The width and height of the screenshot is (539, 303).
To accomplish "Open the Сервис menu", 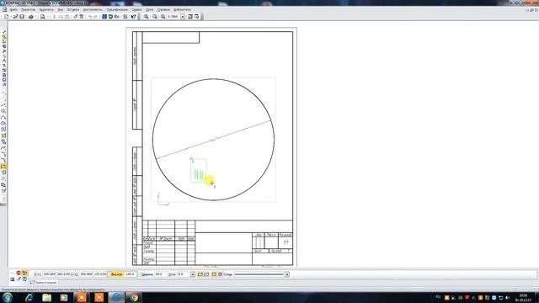I will [x=136, y=9].
